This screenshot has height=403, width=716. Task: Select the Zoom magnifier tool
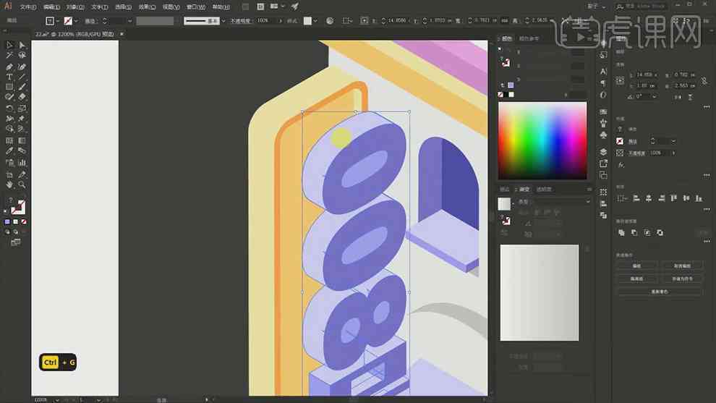[22, 184]
